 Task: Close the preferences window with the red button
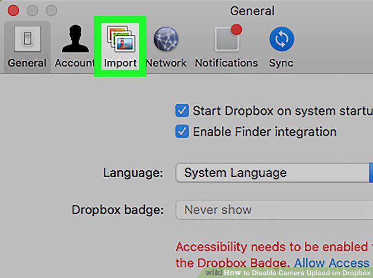click(x=13, y=10)
